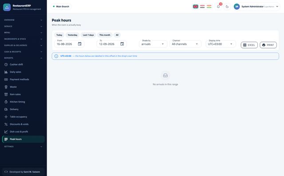Image resolution: width=284 pixels, height=176 pixels.
Task: Toggle dark mode with the moon icon
Action: pos(227,7)
